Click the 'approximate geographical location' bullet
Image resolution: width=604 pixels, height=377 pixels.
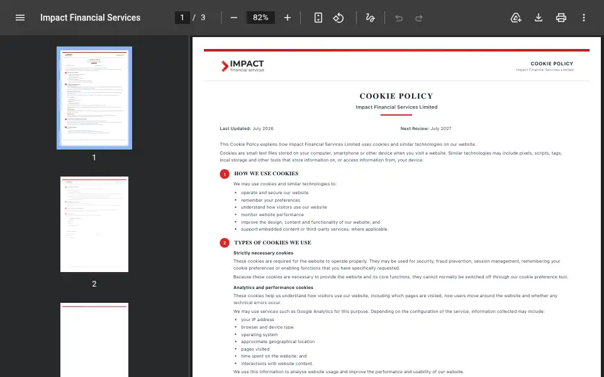tap(277, 342)
